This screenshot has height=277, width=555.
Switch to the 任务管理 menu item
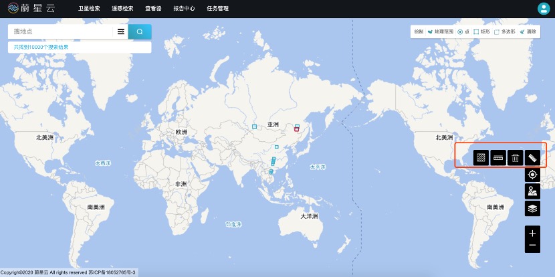(217, 9)
